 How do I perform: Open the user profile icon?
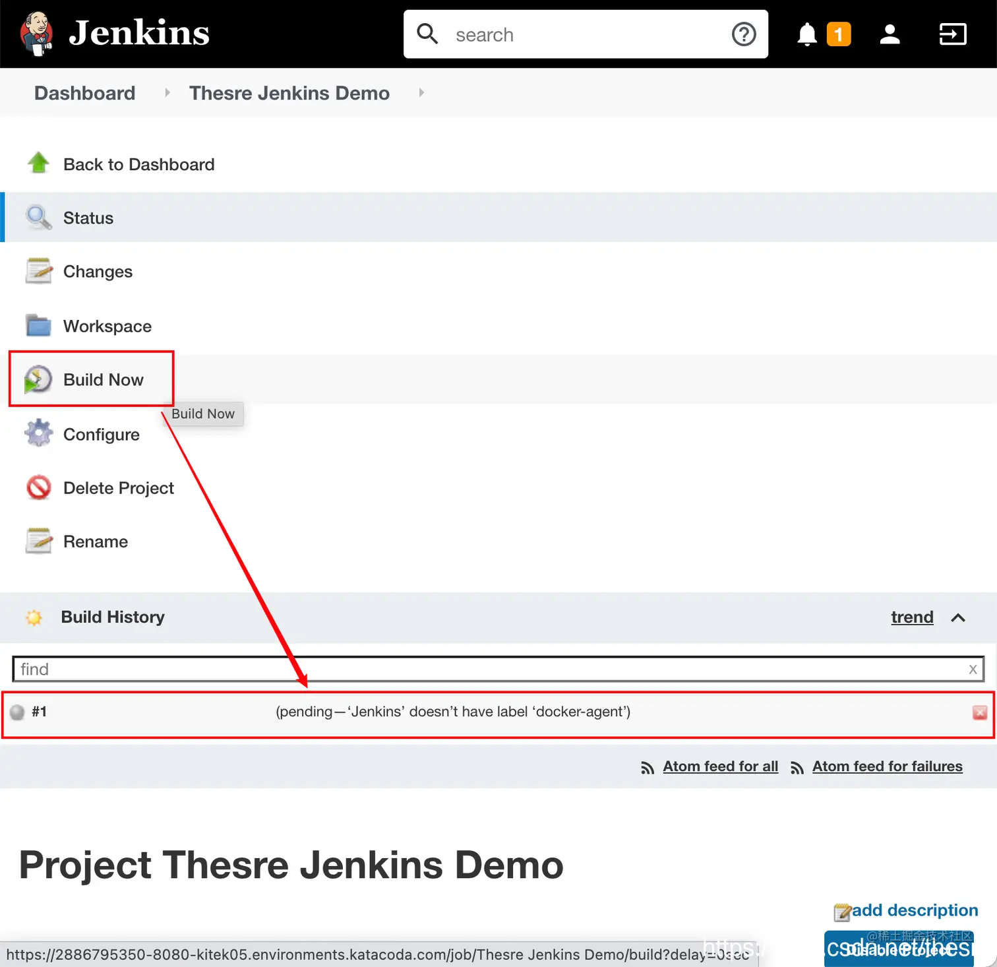pyautogui.click(x=890, y=34)
